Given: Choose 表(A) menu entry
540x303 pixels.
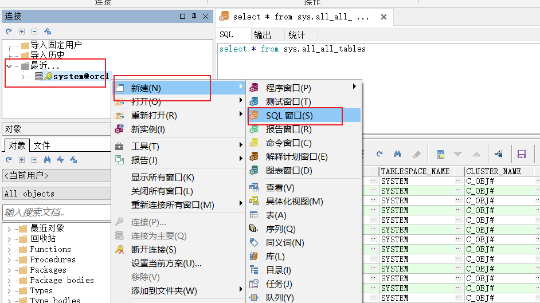Looking at the screenshot, I should tap(304, 215).
